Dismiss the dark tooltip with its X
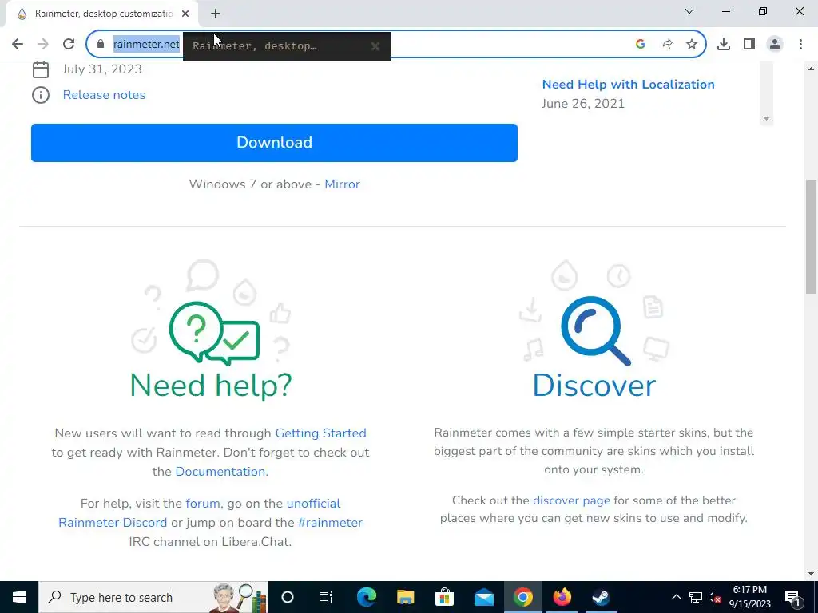This screenshot has width=818, height=613. 375,46
